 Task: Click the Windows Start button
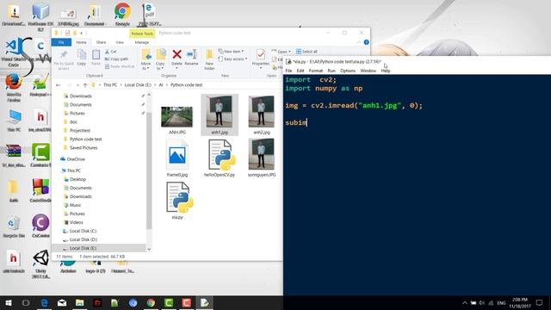[8, 302]
